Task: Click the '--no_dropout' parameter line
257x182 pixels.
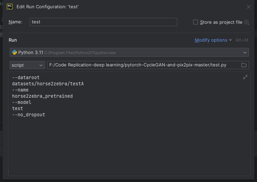Action: point(29,115)
